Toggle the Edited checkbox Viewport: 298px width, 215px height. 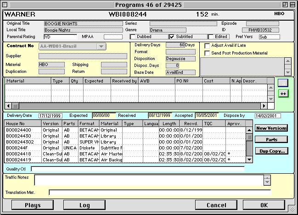[x=211, y=37]
